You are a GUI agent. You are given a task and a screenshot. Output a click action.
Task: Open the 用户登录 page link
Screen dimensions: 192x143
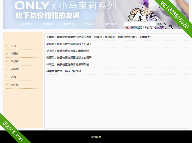tap(110, 24)
